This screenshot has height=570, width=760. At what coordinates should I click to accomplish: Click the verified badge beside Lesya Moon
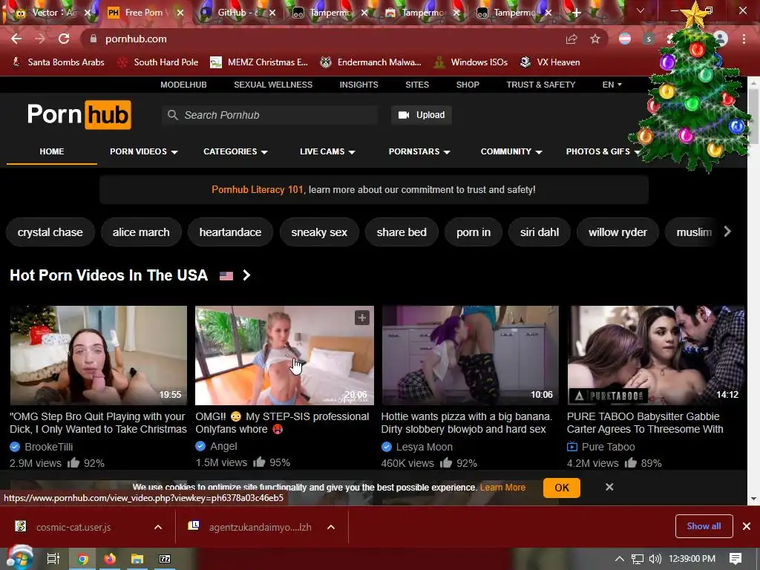[x=386, y=446]
